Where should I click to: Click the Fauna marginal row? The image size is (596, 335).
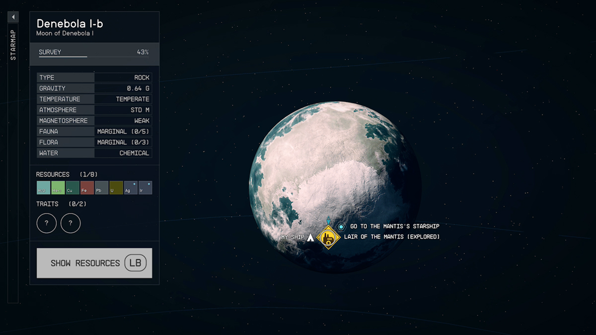pos(94,132)
